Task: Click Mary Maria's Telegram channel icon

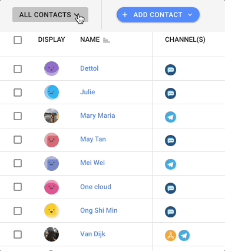Action: point(170,117)
